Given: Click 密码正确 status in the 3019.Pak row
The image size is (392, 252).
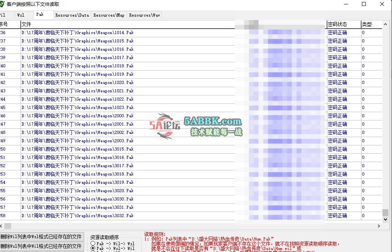Looking at the screenshot, I should [338, 183].
